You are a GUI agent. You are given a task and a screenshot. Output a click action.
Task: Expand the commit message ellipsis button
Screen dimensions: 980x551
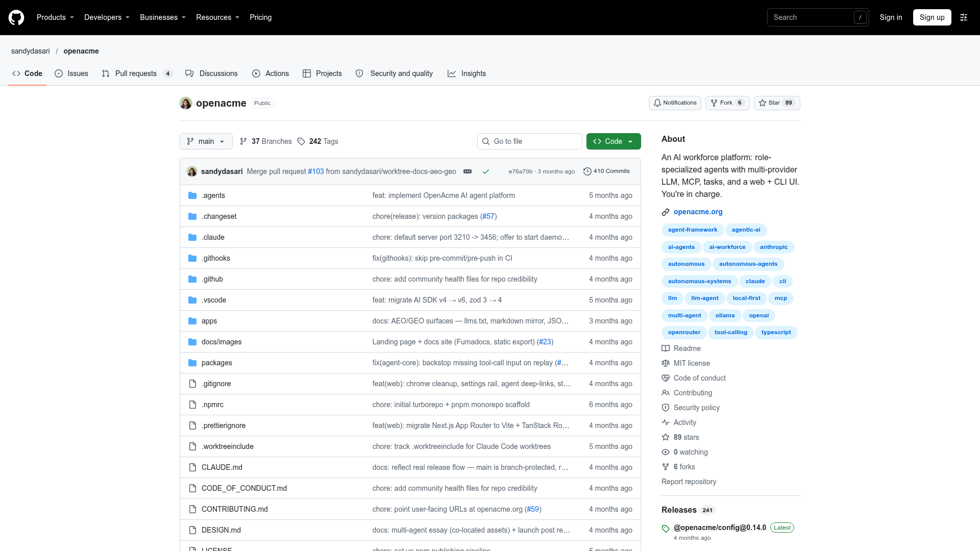pos(468,171)
